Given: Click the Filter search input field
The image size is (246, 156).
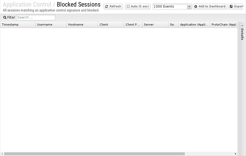Looking at the screenshot, I should (x=36, y=17).
